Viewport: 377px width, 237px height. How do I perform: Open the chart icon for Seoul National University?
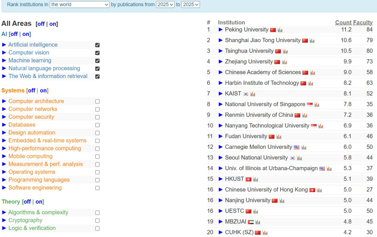(300, 158)
